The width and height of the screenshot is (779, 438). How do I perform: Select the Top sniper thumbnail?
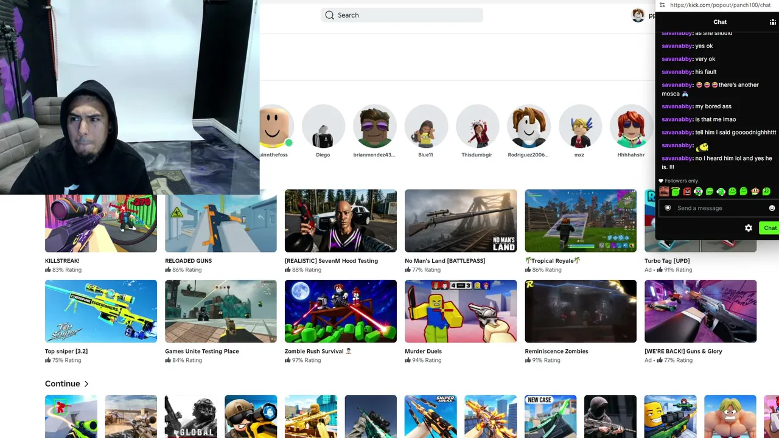click(x=101, y=311)
